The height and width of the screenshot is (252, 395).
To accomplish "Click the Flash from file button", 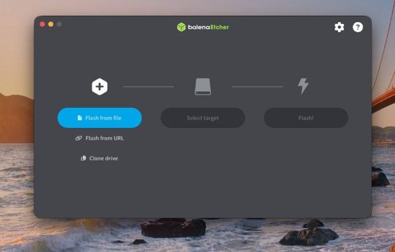I will (x=100, y=118).
